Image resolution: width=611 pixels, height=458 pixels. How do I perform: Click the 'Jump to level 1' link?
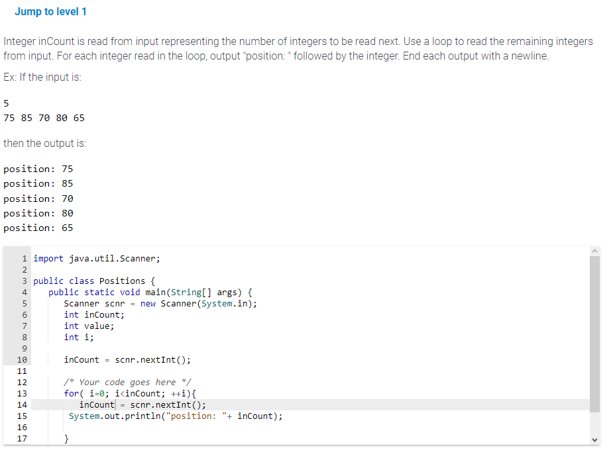(x=50, y=12)
